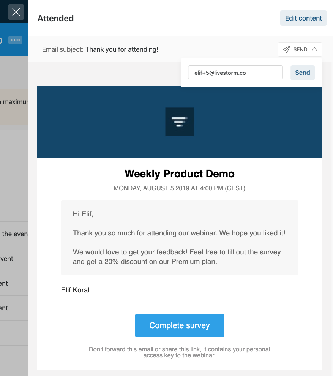Click the don't forward disclaimer text
The image size is (333, 376).
[x=180, y=352]
